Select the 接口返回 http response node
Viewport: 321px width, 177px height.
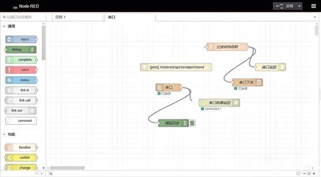tap(270, 67)
